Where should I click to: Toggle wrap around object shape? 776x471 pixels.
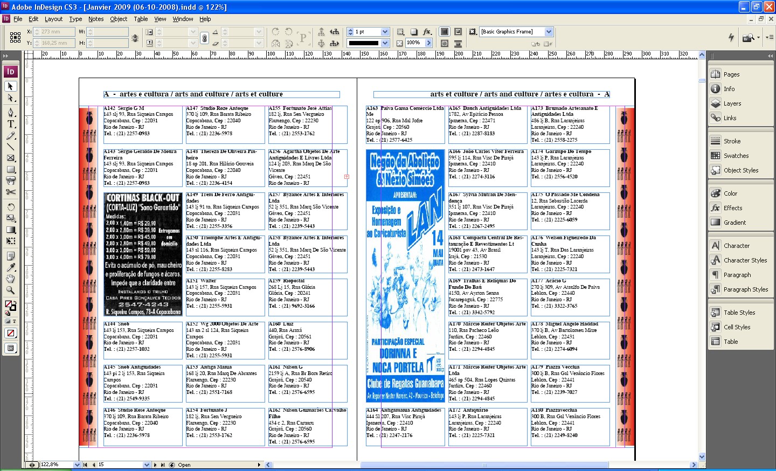[445, 43]
